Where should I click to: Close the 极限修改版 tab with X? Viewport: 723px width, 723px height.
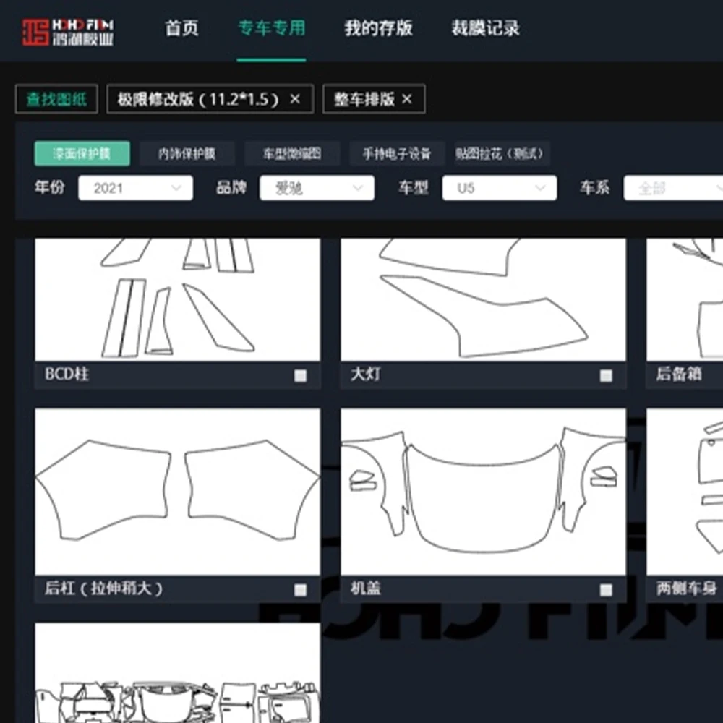(x=295, y=98)
